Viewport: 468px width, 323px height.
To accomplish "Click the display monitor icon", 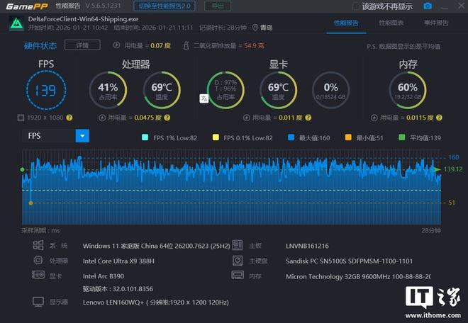I will tap(38, 302).
